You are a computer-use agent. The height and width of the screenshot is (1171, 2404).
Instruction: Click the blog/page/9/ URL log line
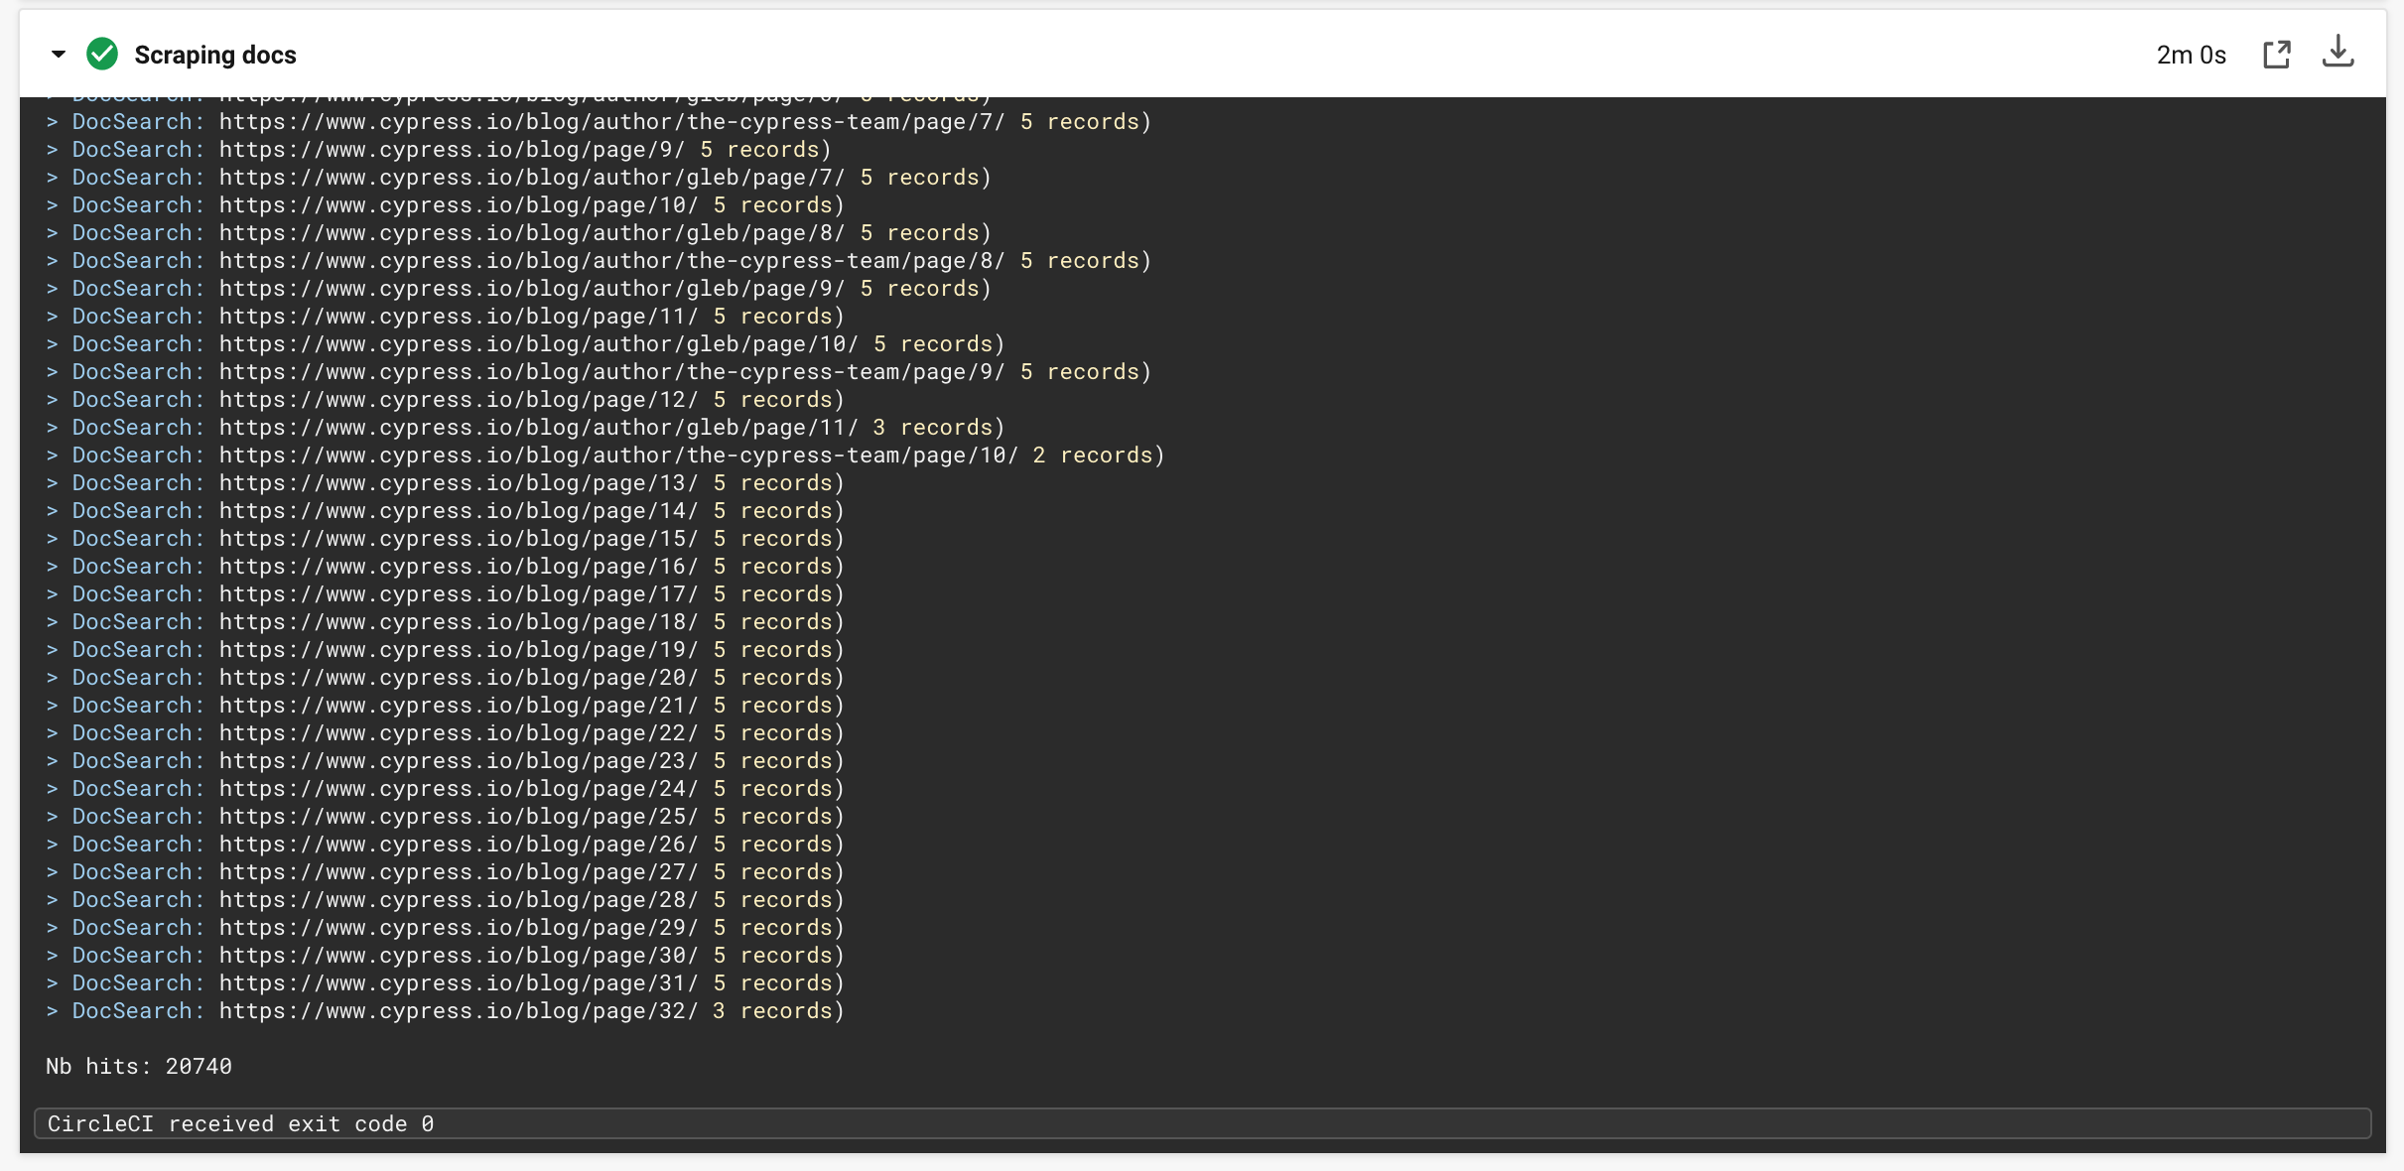pos(452,149)
